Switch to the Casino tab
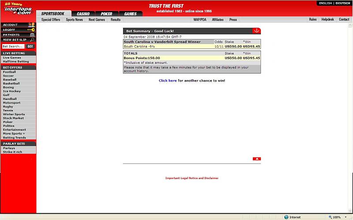Image resolution: width=353 pixels, height=220 pixels. [83, 14]
